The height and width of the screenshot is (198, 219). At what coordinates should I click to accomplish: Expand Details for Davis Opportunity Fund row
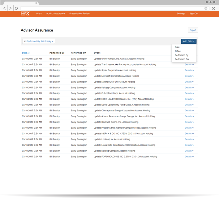tap(189, 105)
